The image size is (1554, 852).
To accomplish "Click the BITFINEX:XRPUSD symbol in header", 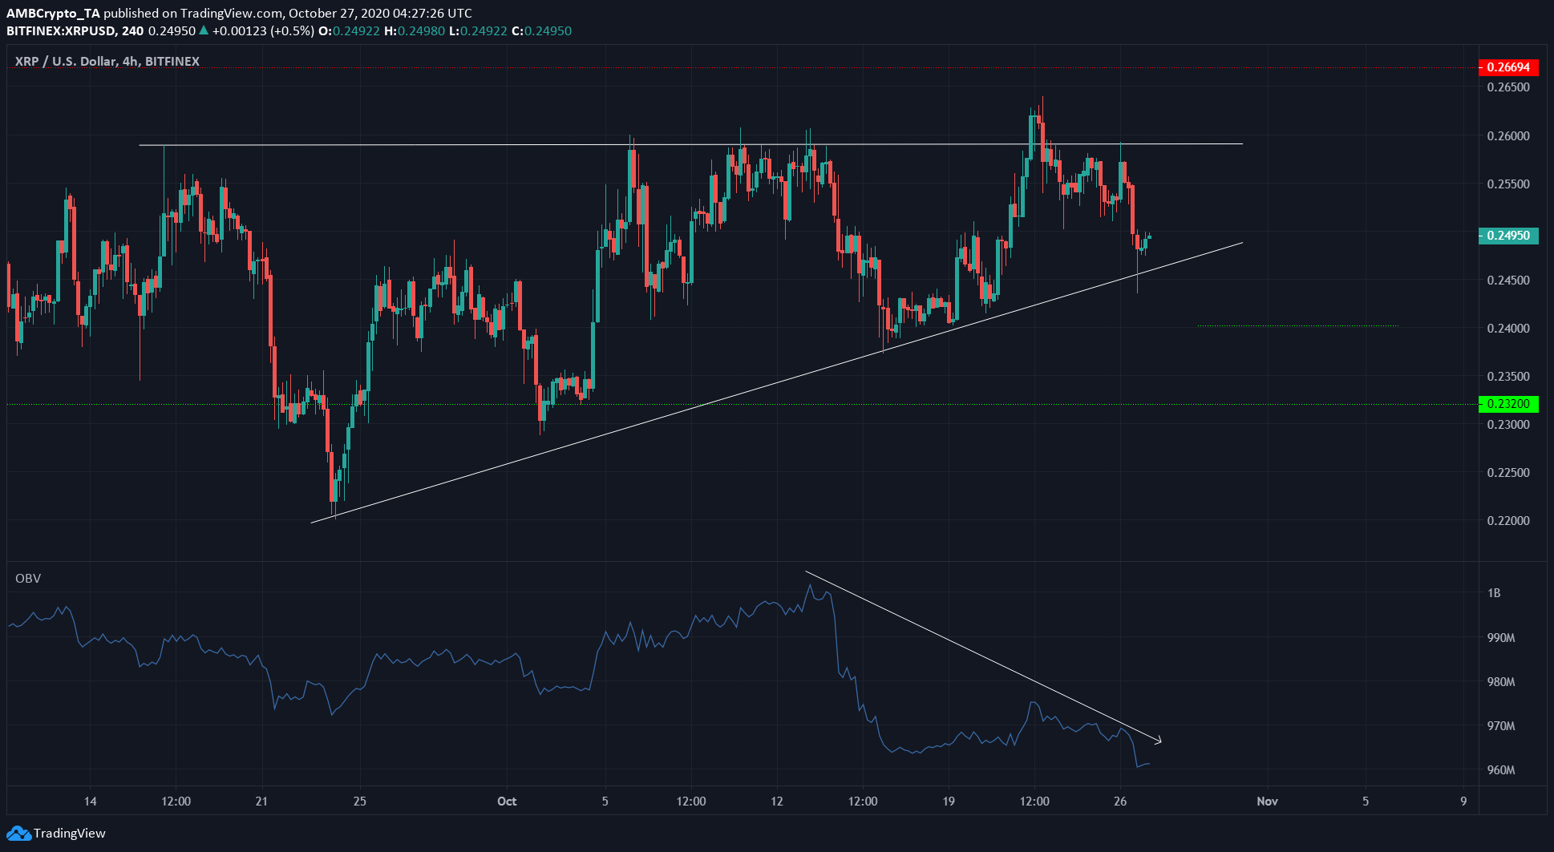I will point(62,31).
